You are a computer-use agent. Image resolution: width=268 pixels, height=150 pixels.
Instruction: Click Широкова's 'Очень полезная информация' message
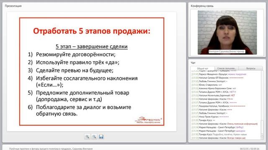(x=224, y=124)
